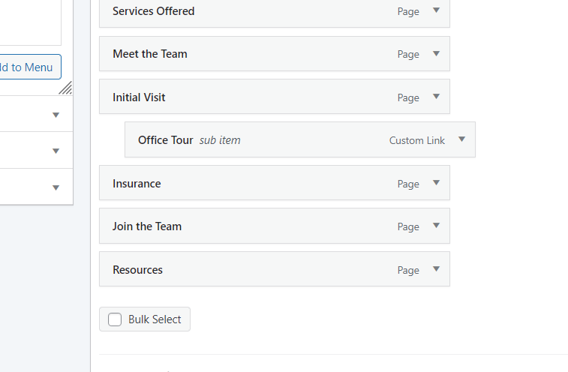The image size is (568, 372).
Task: Expand the top collapsed left sidebar panel
Action: coord(56,115)
